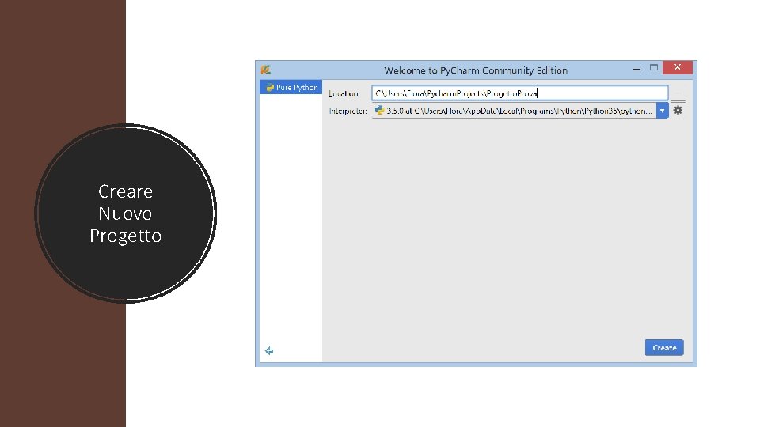Close the PyCharm welcome window

coord(678,67)
